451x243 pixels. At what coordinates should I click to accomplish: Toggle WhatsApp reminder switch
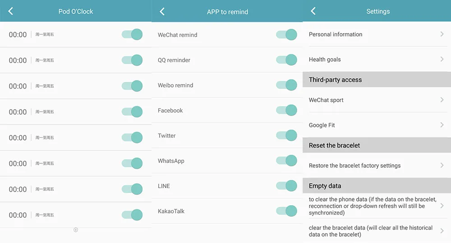point(286,161)
